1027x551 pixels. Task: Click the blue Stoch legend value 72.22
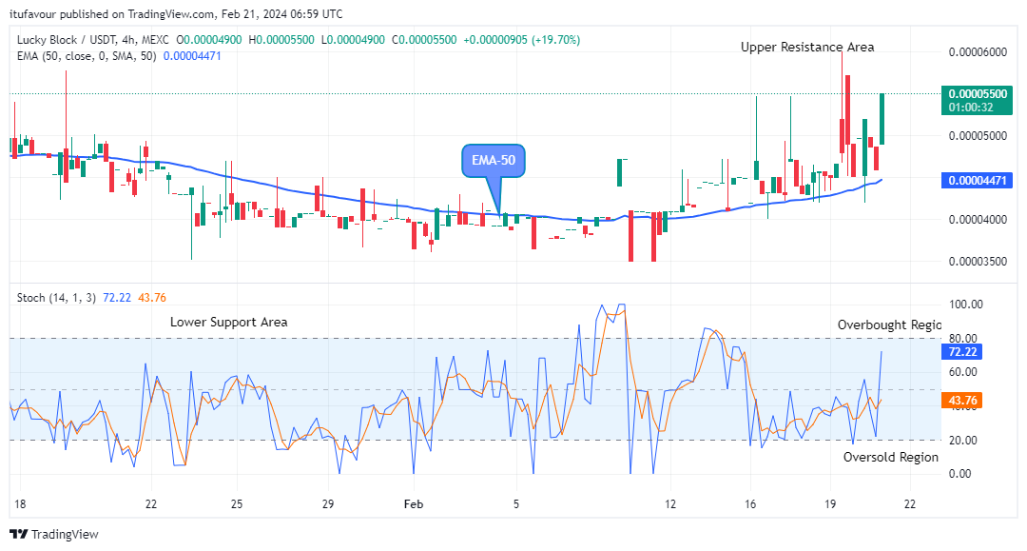[x=117, y=298]
